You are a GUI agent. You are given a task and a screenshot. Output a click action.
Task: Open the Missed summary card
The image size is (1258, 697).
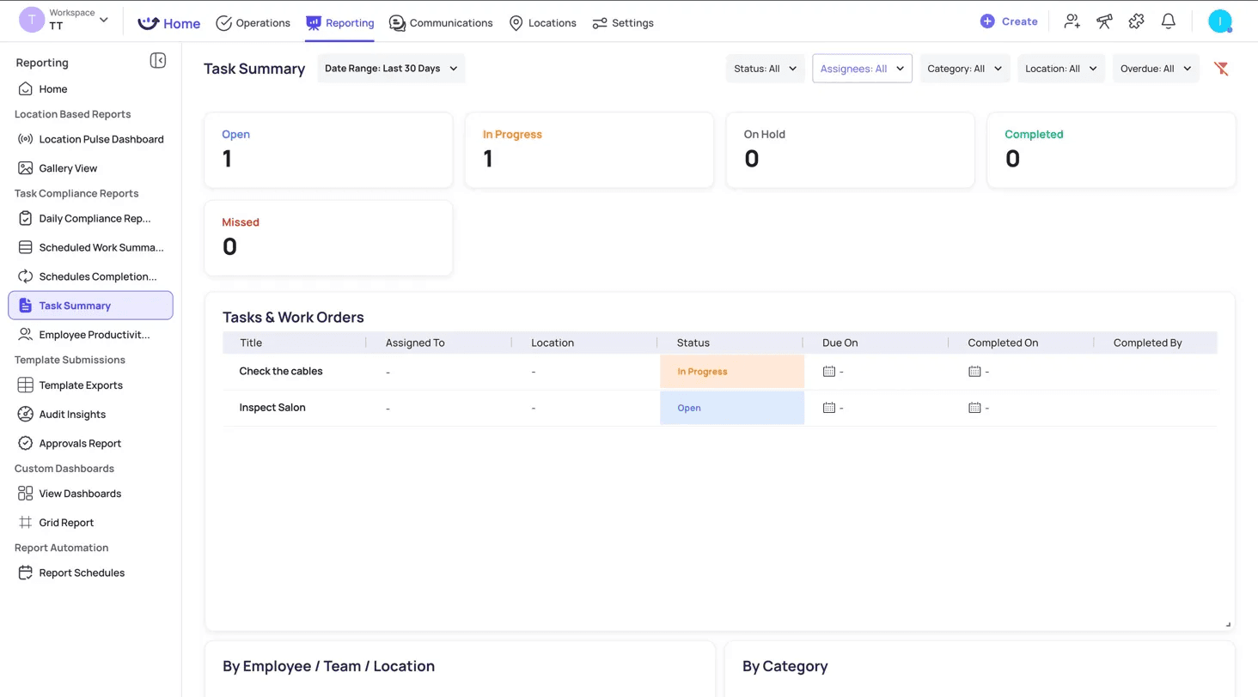pos(328,239)
